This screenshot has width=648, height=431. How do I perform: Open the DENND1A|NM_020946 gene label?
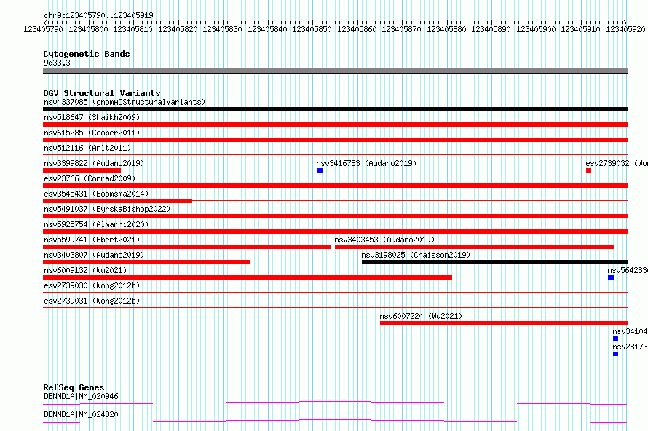[x=81, y=396]
